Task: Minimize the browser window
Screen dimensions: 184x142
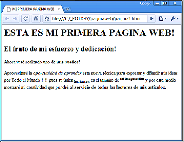Action: click(157, 3)
